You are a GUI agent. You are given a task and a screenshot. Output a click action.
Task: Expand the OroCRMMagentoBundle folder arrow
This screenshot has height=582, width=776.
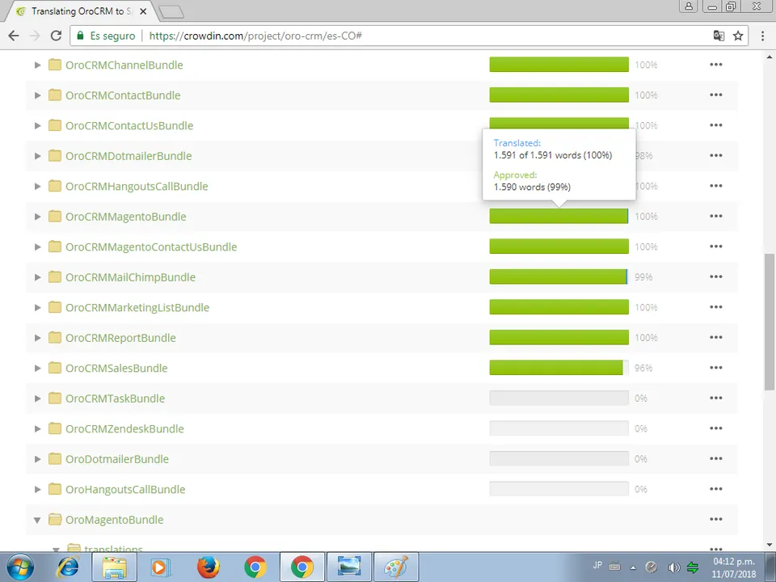coord(38,217)
